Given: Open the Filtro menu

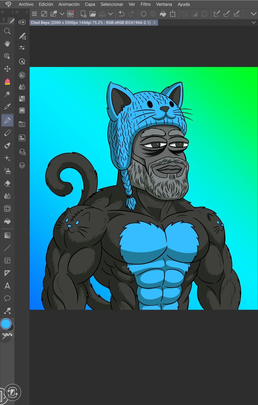Looking at the screenshot, I should 146,4.
